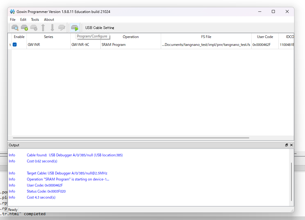This screenshot has width=305, height=220.
Task: Click the Ready status bar text
Action: (13, 210)
